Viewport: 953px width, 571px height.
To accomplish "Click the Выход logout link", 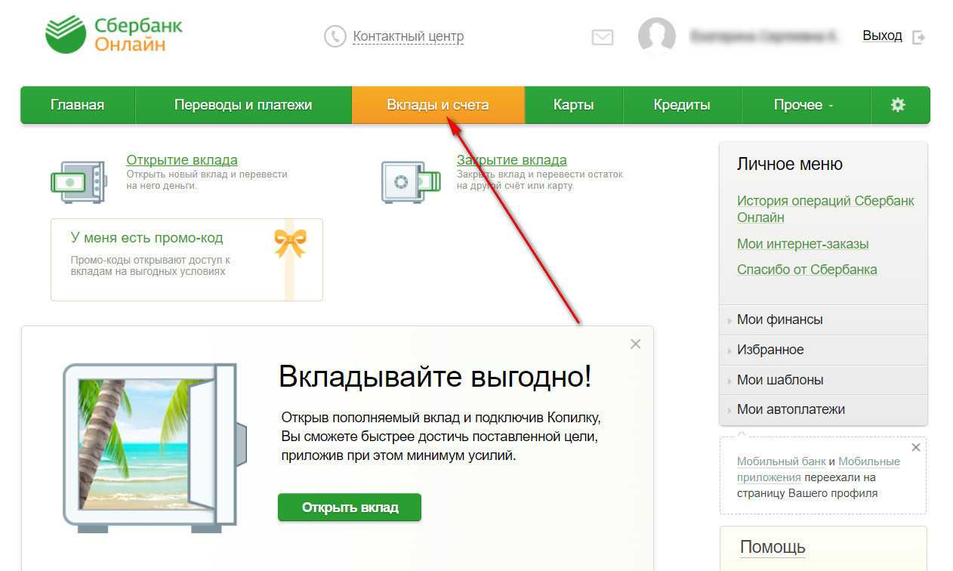I will (x=882, y=35).
